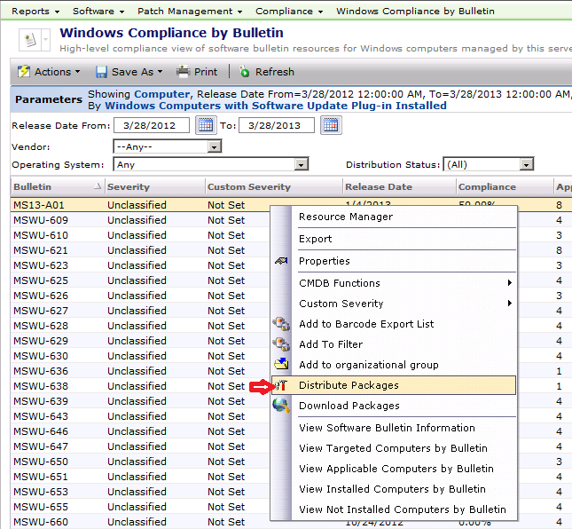Image resolution: width=572 pixels, height=529 pixels.
Task: Open Windows Computers with Software Update Plug-in link
Action: pyautogui.click(x=276, y=106)
